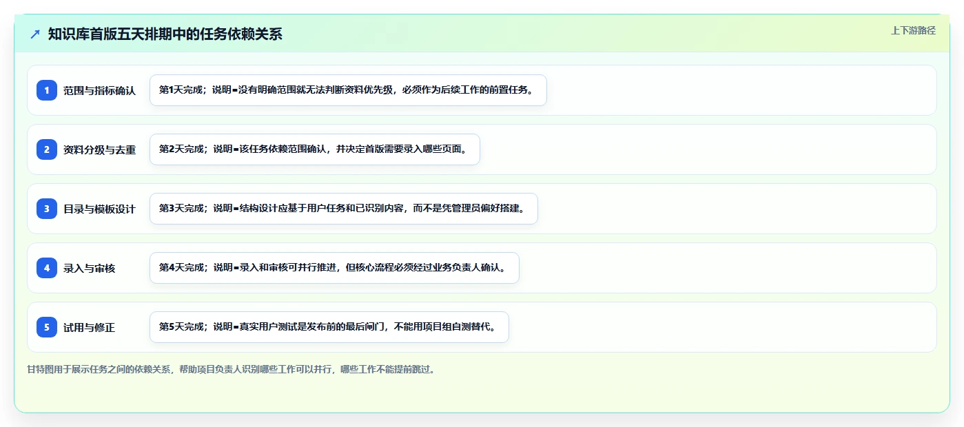Image resolution: width=964 pixels, height=427 pixels.
Task: Open the 第2天完成 description box
Action: (314, 149)
